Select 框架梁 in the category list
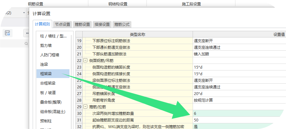This screenshot has height=129, width=286. coord(53,74)
